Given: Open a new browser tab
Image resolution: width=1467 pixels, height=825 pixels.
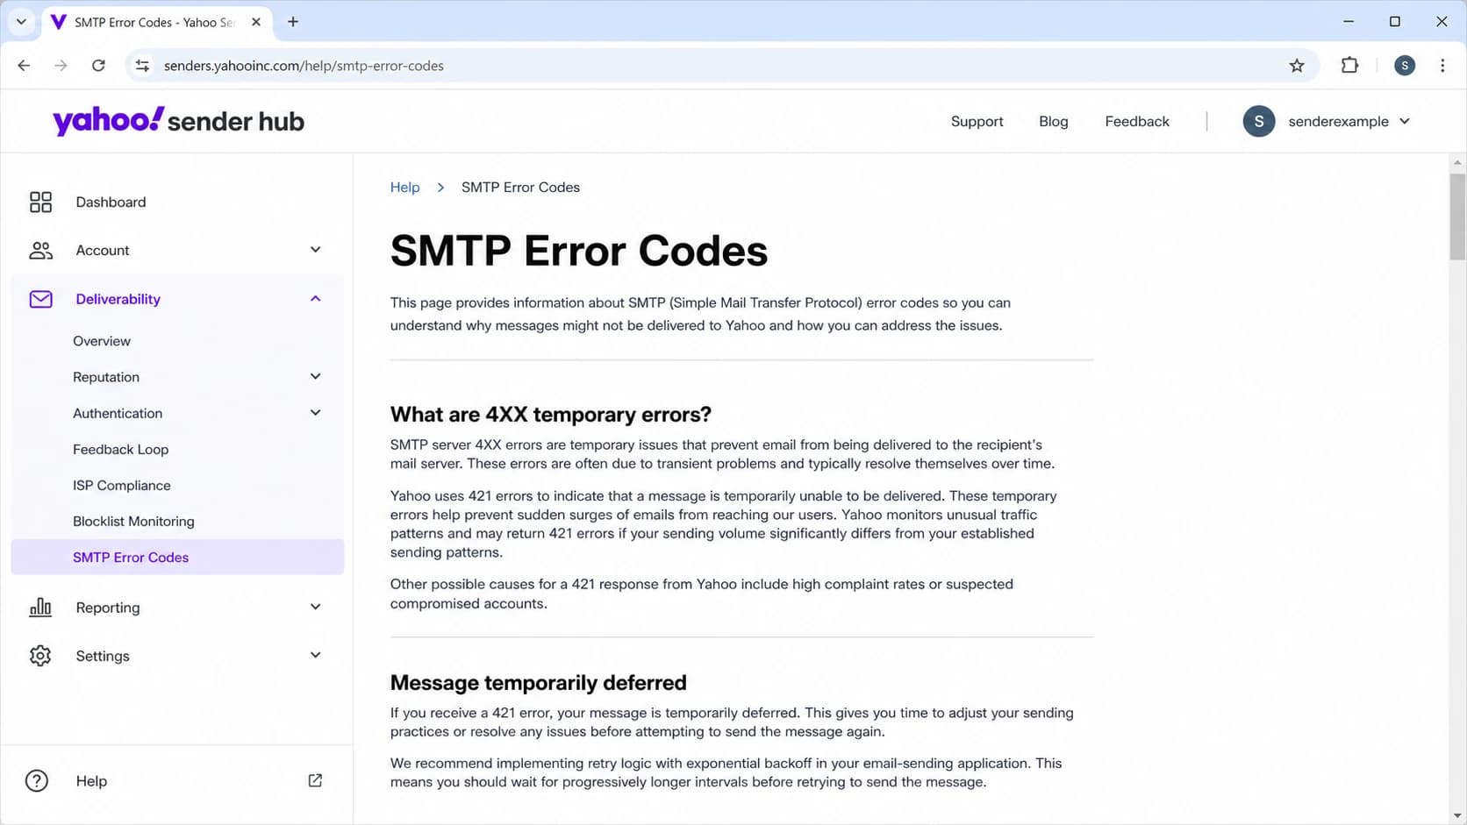Looking at the screenshot, I should point(293,22).
